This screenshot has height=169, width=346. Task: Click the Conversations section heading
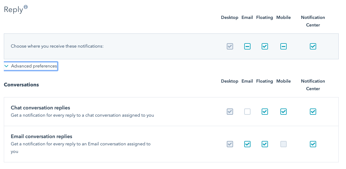tap(21, 85)
